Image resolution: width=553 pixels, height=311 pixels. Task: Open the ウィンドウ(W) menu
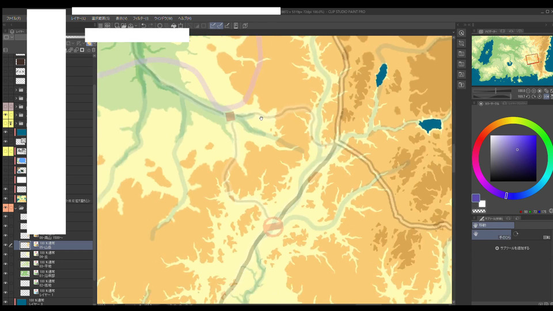coord(163,18)
